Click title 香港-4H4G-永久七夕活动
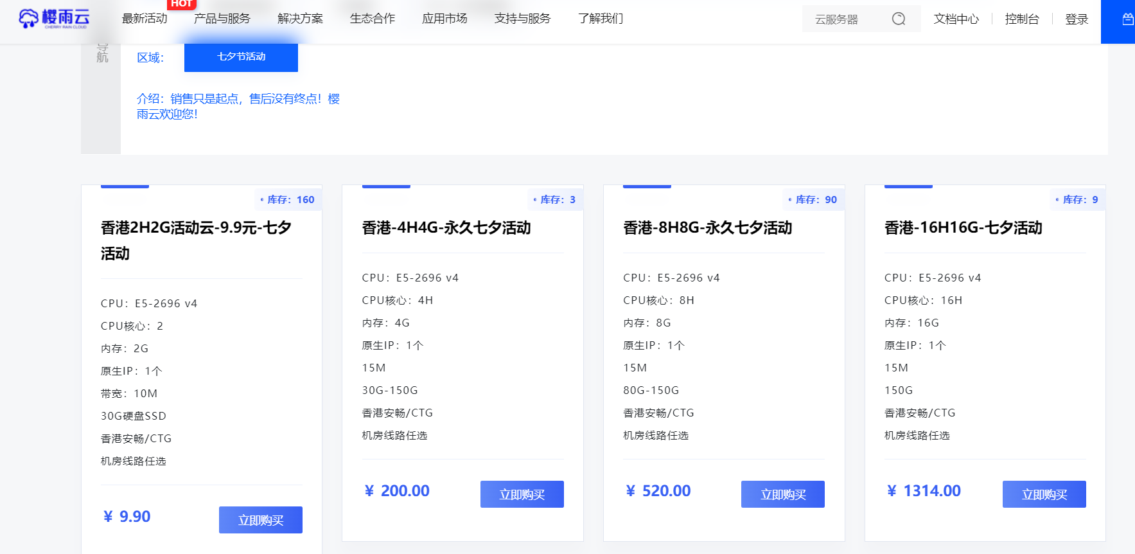This screenshot has width=1135, height=554. click(x=446, y=228)
